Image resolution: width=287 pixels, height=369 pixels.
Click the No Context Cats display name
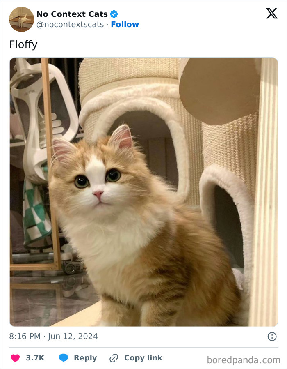point(72,14)
